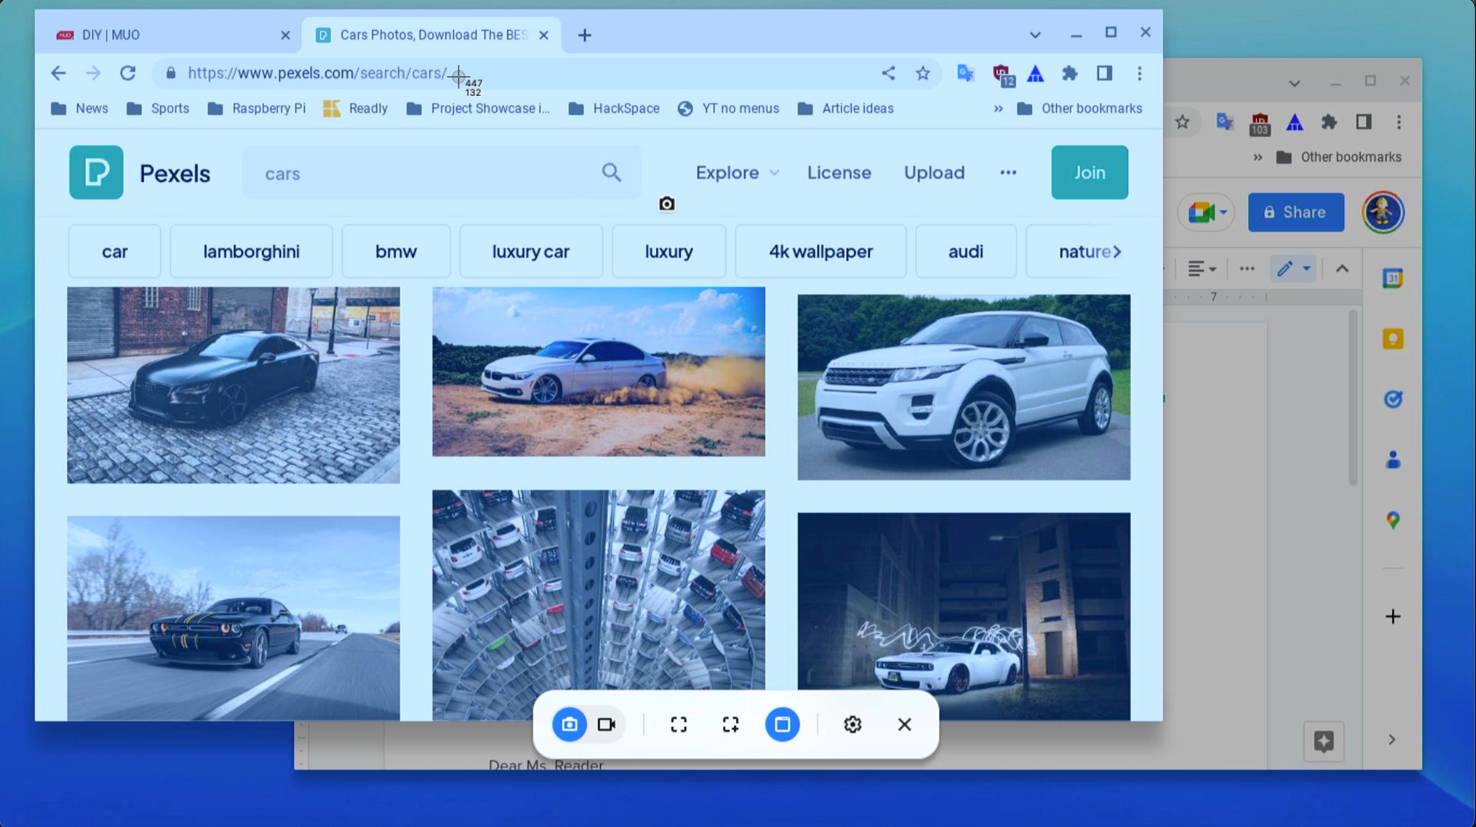1476x827 pixels.
Task: Switch capture mode to video recording
Action: click(x=606, y=725)
